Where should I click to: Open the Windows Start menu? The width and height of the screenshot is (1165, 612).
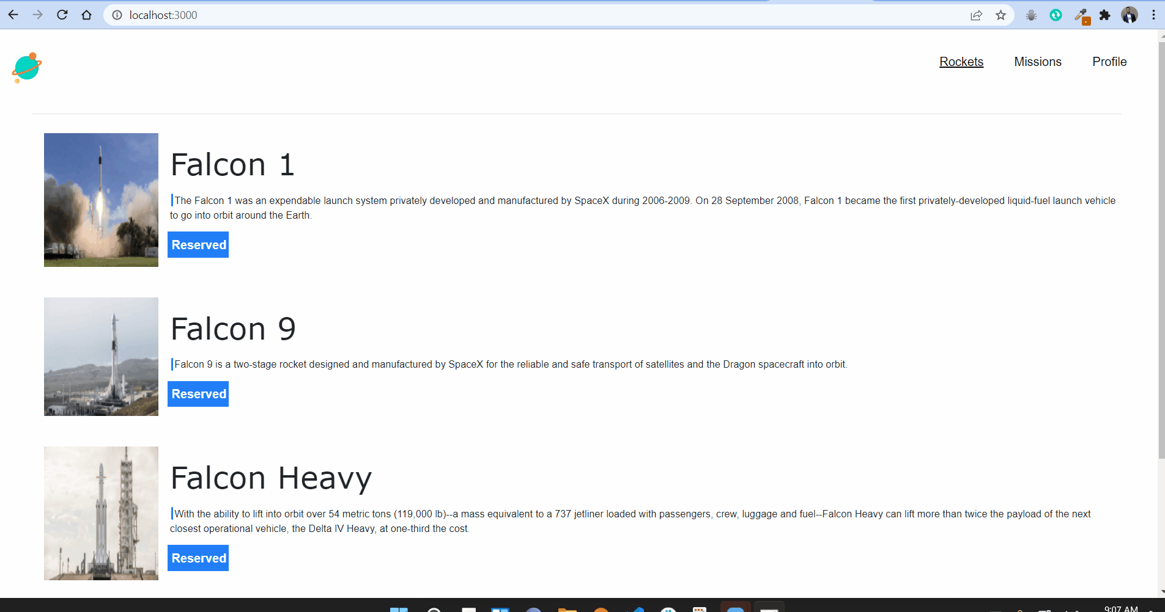coord(399,608)
